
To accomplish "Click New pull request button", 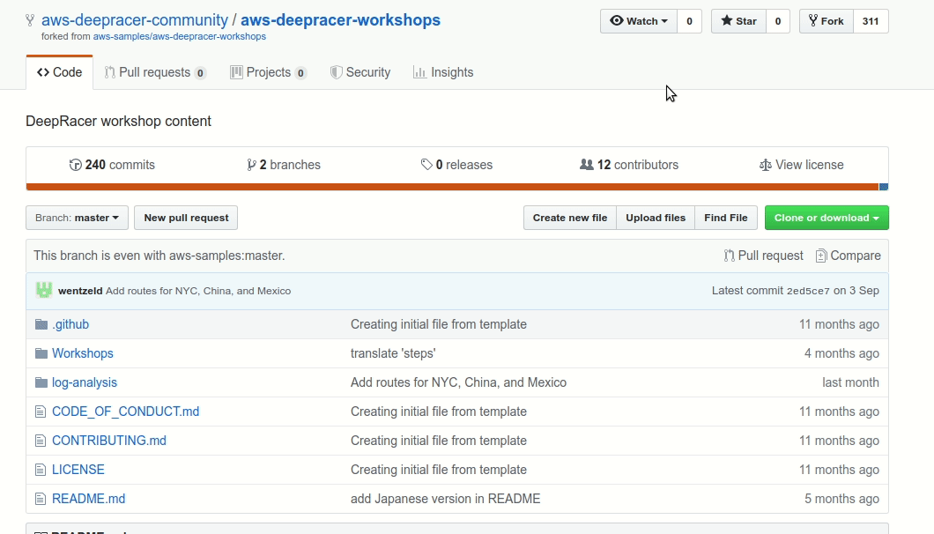I will (186, 218).
